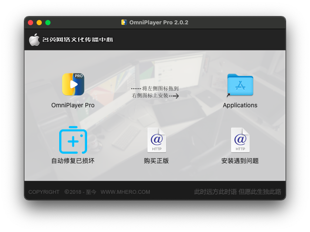The width and height of the screenshot is (310, 232).
Task: Open the Applications folder shortcut icon
Action: [x=240, y=85]
